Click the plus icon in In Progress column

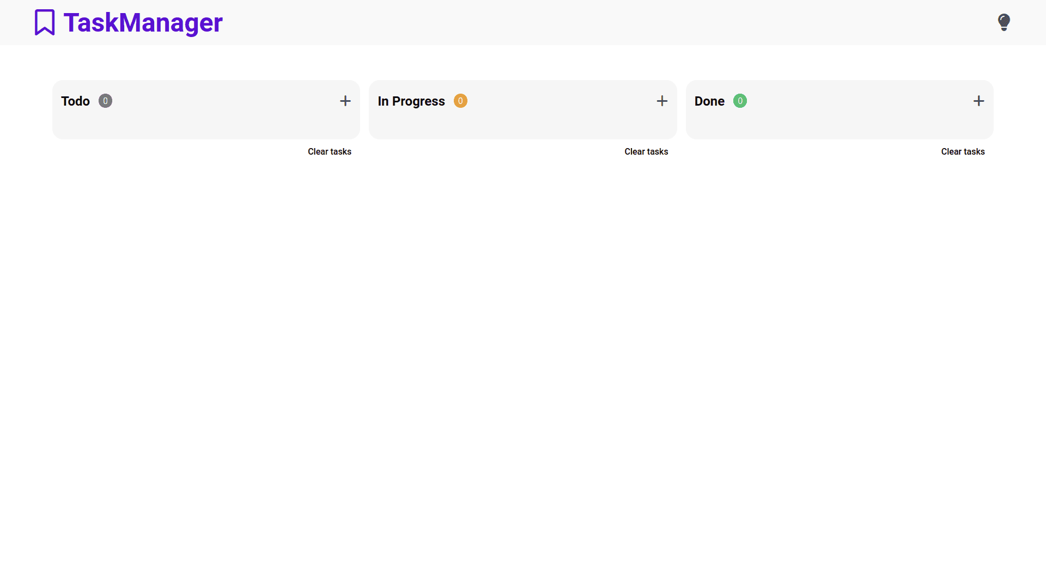pyautogui.click(x=662, y=101)
